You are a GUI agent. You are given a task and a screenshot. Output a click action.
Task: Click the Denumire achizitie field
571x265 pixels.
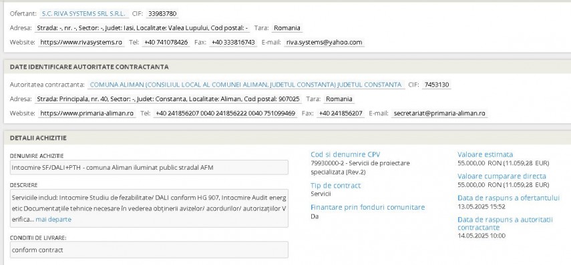point(149,167)
